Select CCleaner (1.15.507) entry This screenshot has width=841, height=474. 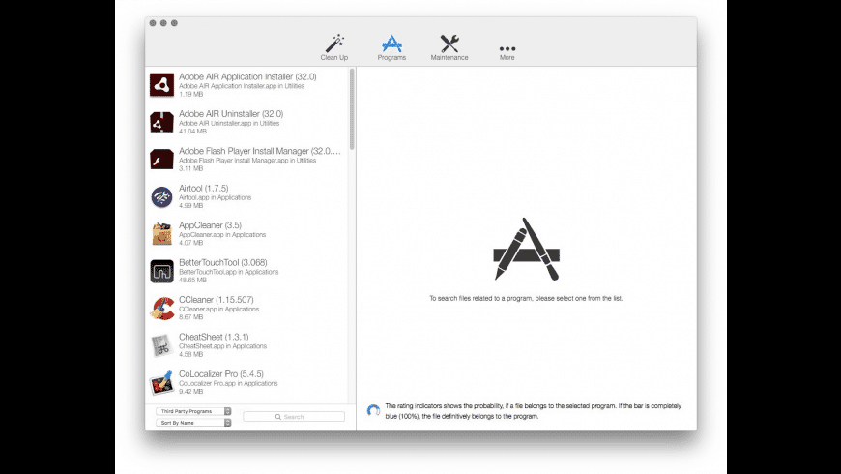(246, 309)
